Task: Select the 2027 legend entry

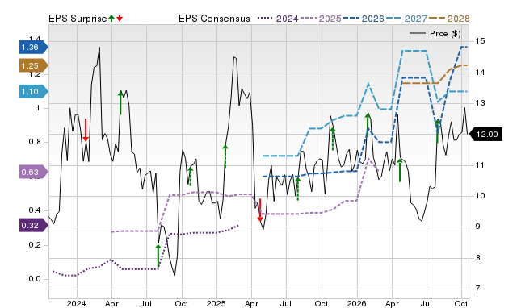Action: click(406, 19)
